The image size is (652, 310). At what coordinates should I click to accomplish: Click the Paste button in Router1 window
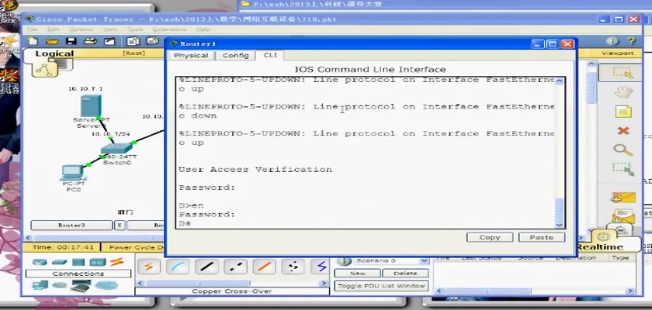[x=542, y=237]
